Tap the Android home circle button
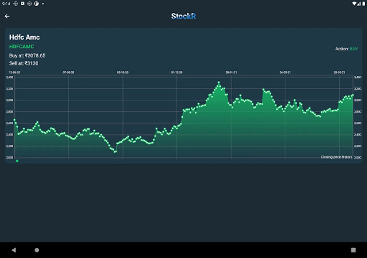This screenshot has width=367, height=258. pos(37,250)
